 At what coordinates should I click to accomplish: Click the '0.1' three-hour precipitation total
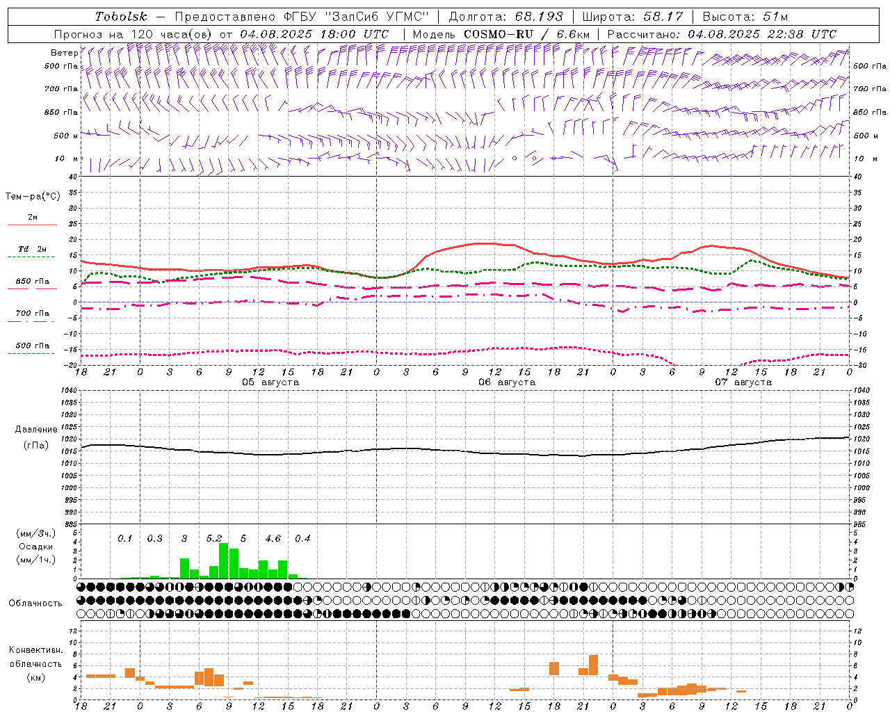tap(125, 538)
